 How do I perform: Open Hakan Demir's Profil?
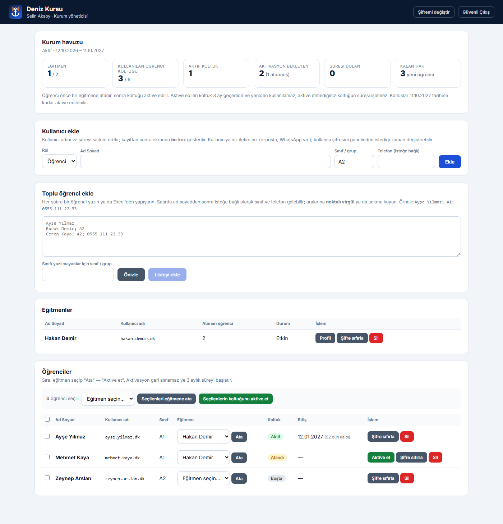tap(325, 338)
